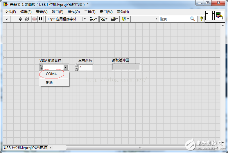Image resolution: width=228 pixels, height=153 pixels.
Task: Close the LabVIEW front panel window
Action: (x=218, y=3)
